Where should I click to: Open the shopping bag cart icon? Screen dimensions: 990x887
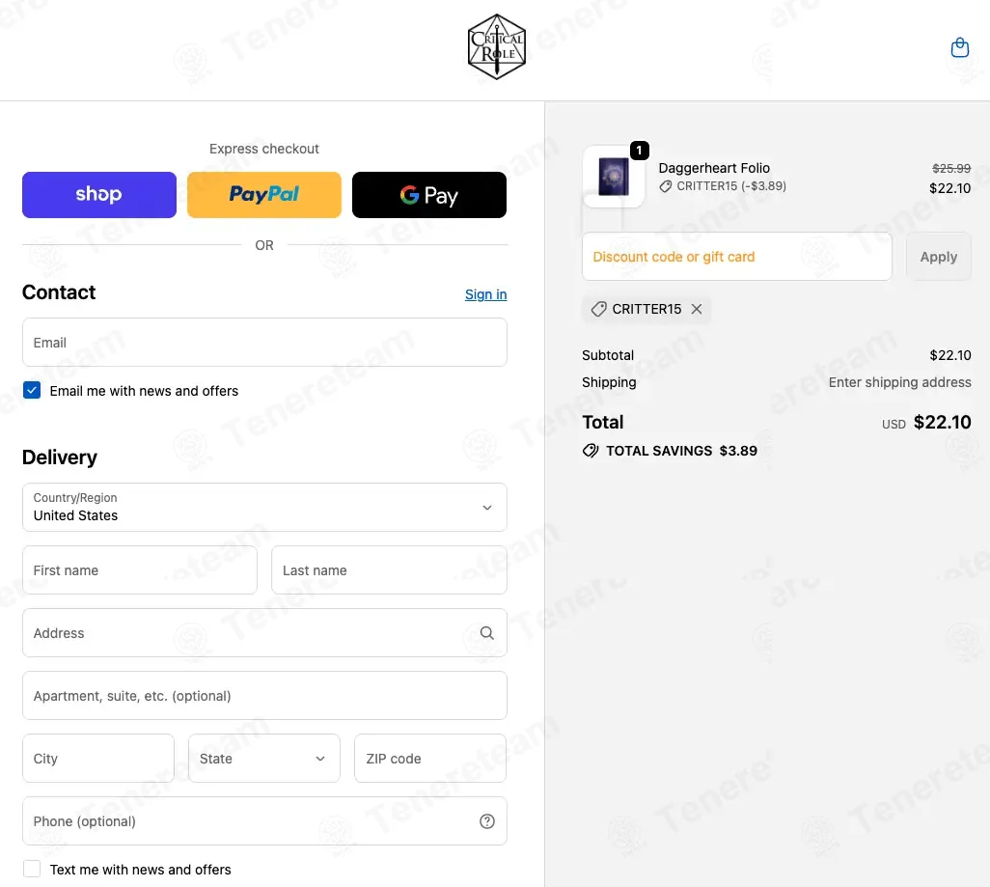959,47
